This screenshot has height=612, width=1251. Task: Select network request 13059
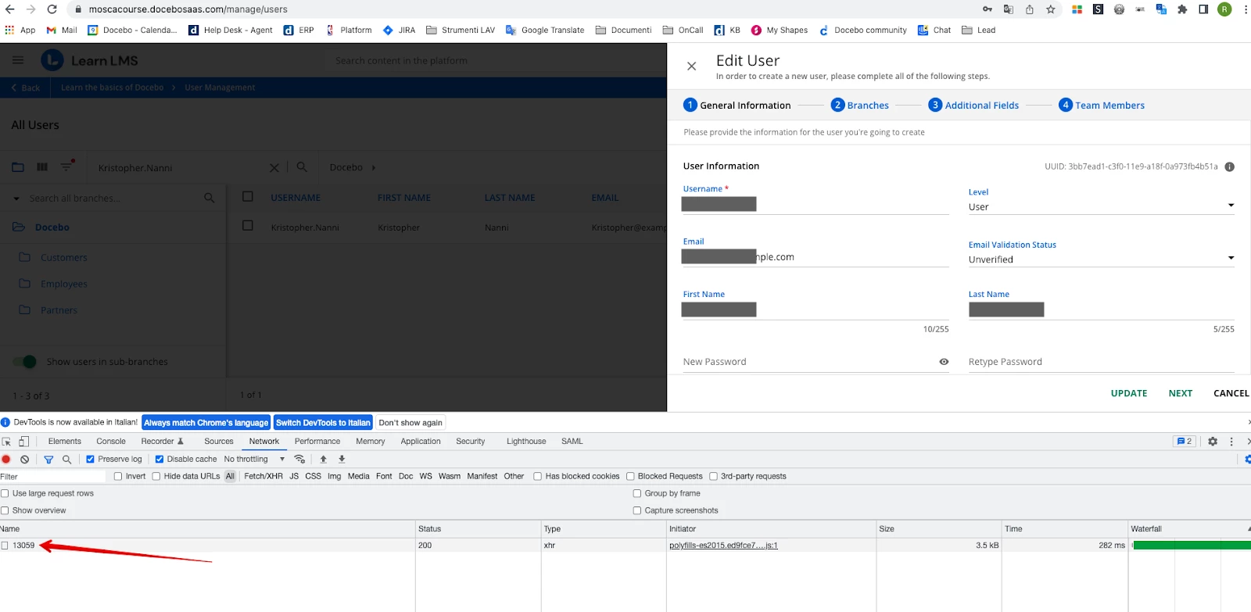point(23,546)
